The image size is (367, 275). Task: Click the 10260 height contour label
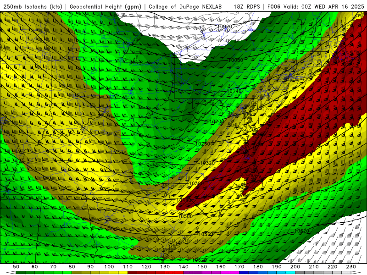203,144
